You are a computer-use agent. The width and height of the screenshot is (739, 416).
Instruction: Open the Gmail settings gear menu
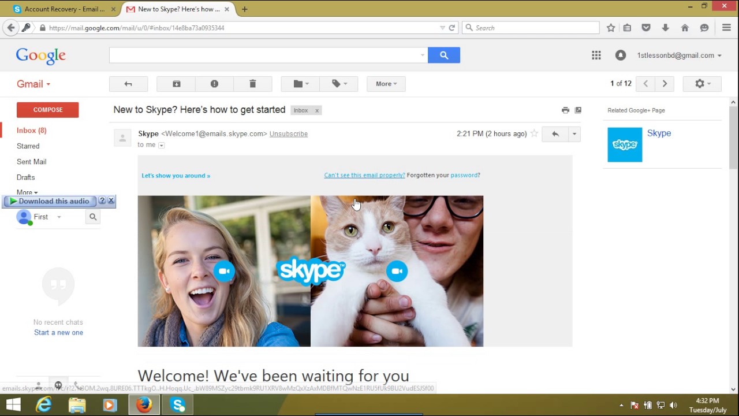click(x=702, y=84)
